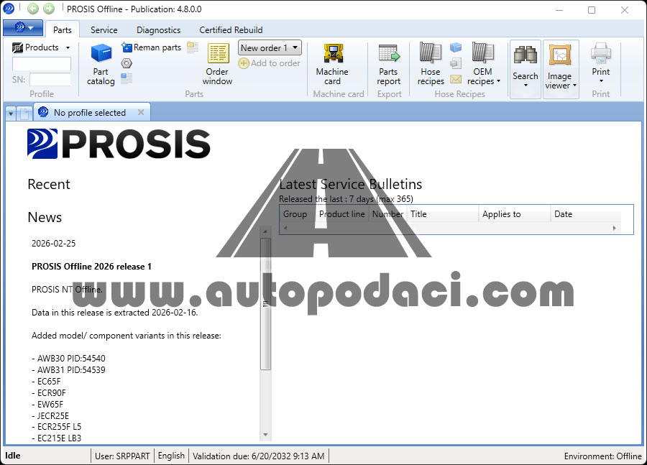
Task: Export a Parts report
Action: [389, 65]
